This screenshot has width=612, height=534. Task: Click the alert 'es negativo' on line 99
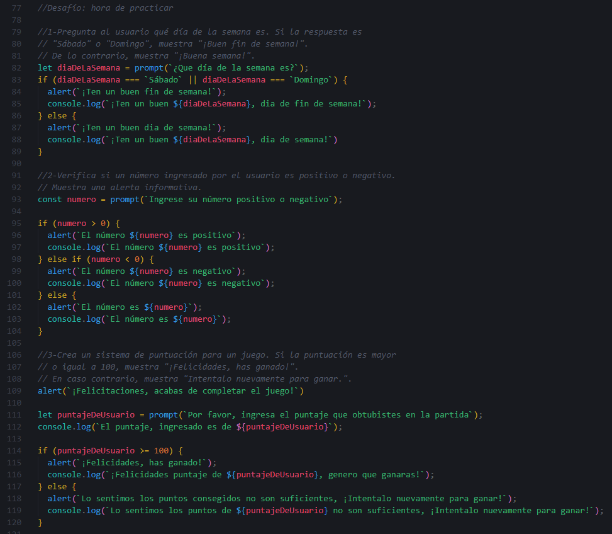147,271
